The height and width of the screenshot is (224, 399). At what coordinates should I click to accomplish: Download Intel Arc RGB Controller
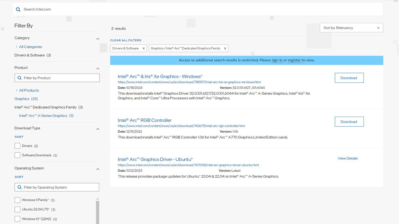click(x=349, y=122)
